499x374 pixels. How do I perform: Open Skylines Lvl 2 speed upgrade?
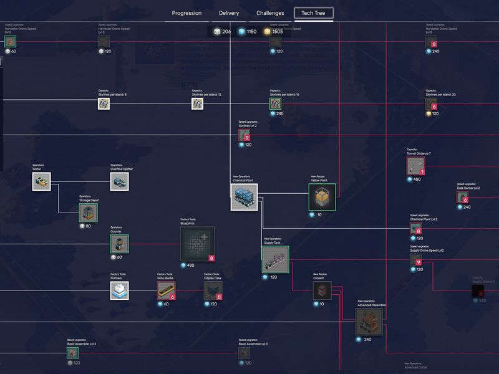[x=244, y=135]
